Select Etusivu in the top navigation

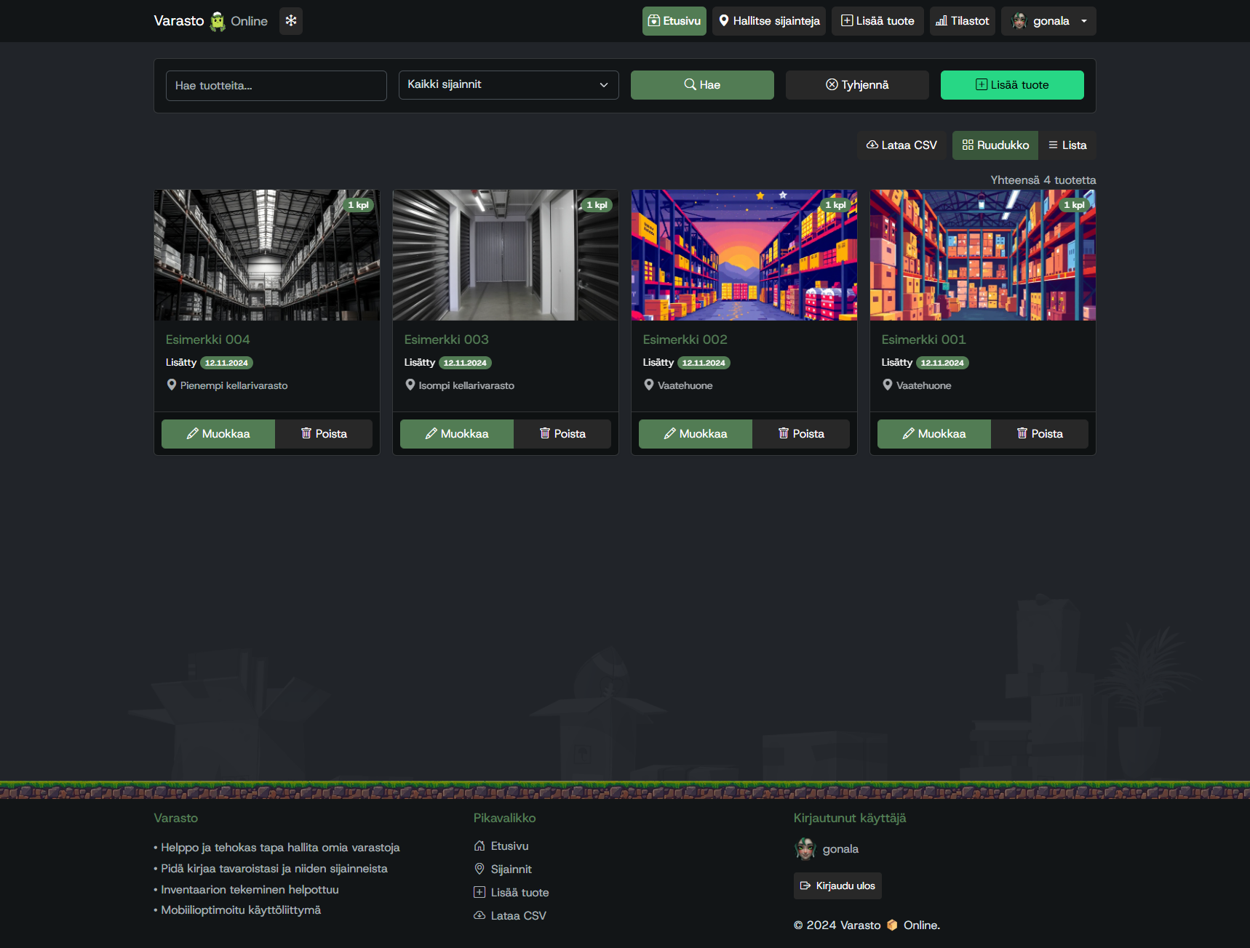point(674,21)
